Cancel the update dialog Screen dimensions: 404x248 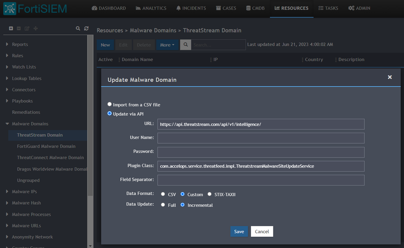coord(262,231)
